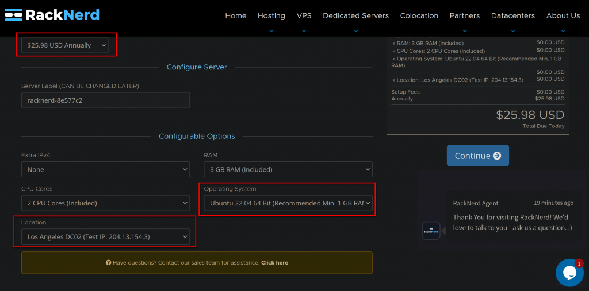Viewport: 589px width, 291px height.
Task: Open the Operating System dropdown
Action: [x=288, y=203]
